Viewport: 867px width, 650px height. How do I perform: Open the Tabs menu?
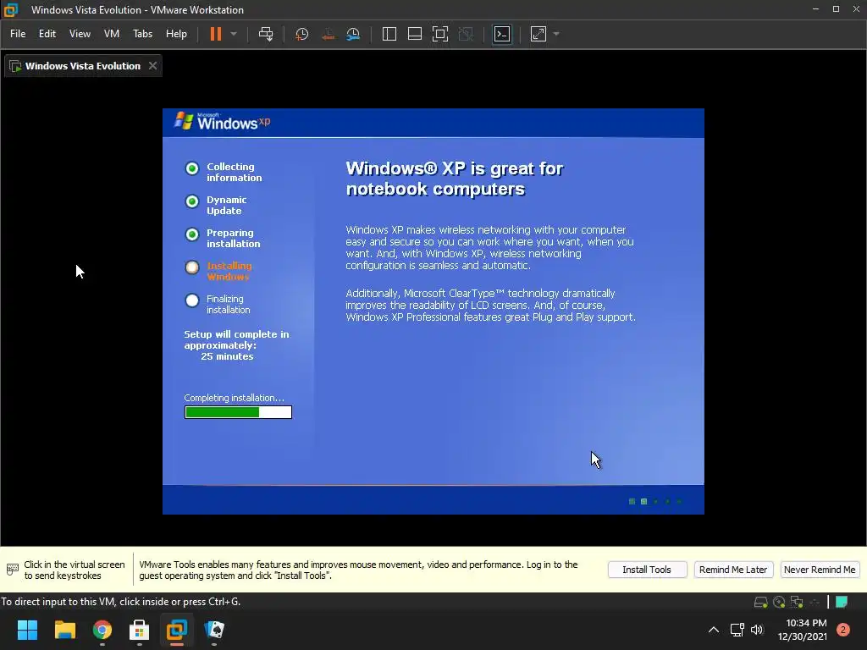click(142, 34)
